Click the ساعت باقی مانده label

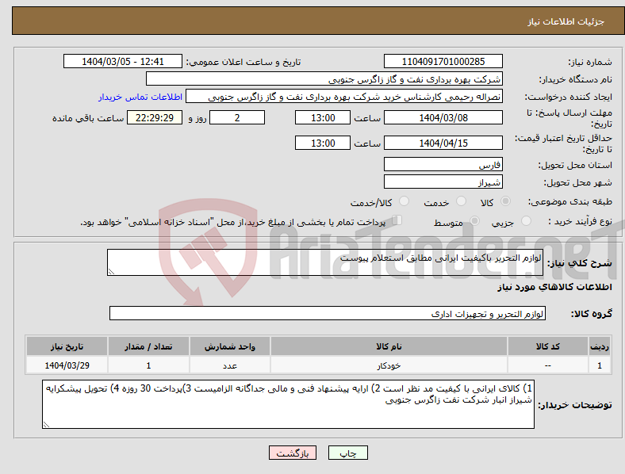88,118
